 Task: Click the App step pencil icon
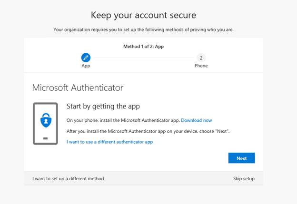tap(86, 58)
